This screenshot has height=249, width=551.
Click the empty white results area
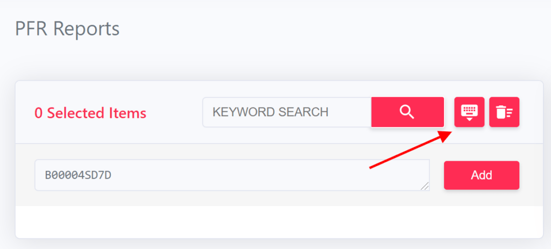click(x=279, y=222)
